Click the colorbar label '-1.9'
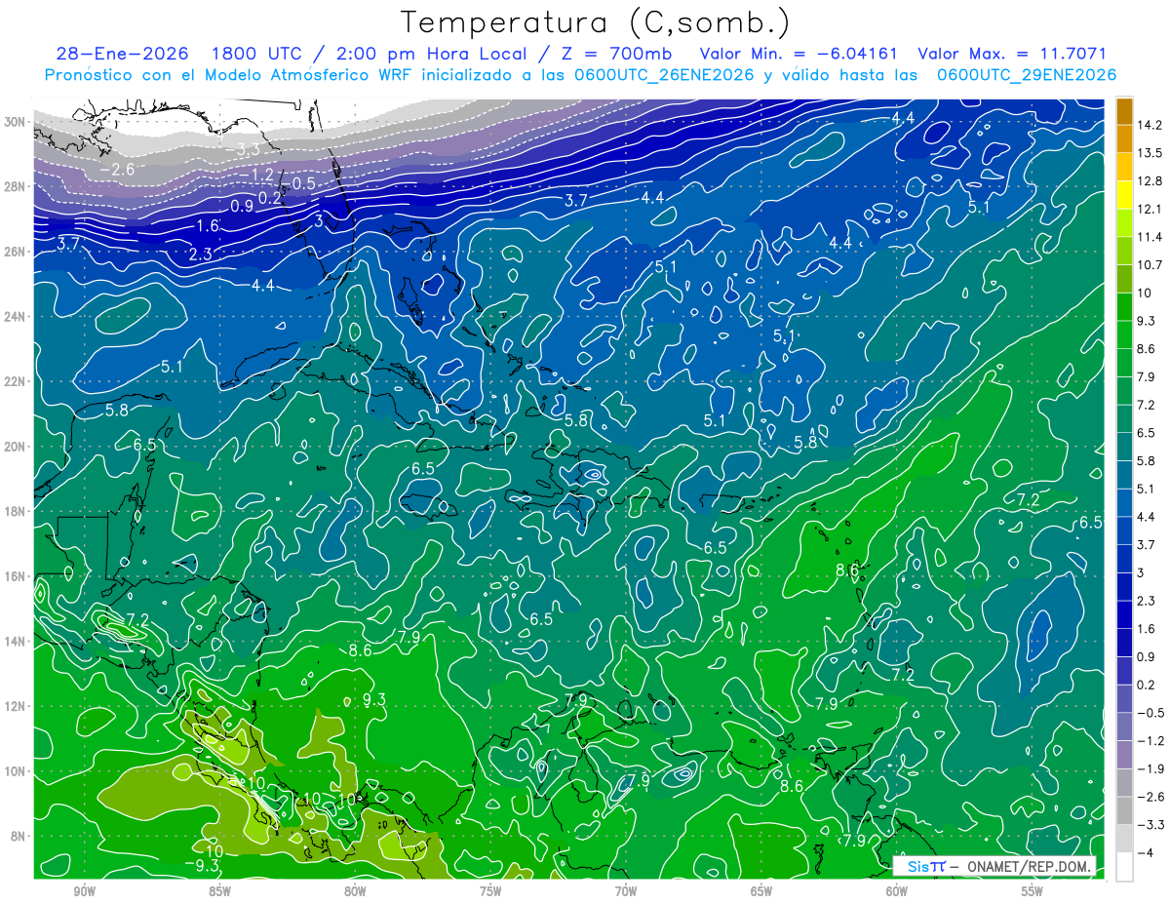The image size is (1170, 904). (1150, 768)
